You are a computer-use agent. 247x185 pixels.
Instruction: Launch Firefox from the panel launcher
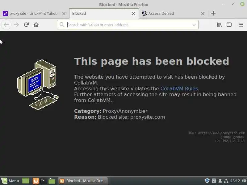tap(36, 181)
